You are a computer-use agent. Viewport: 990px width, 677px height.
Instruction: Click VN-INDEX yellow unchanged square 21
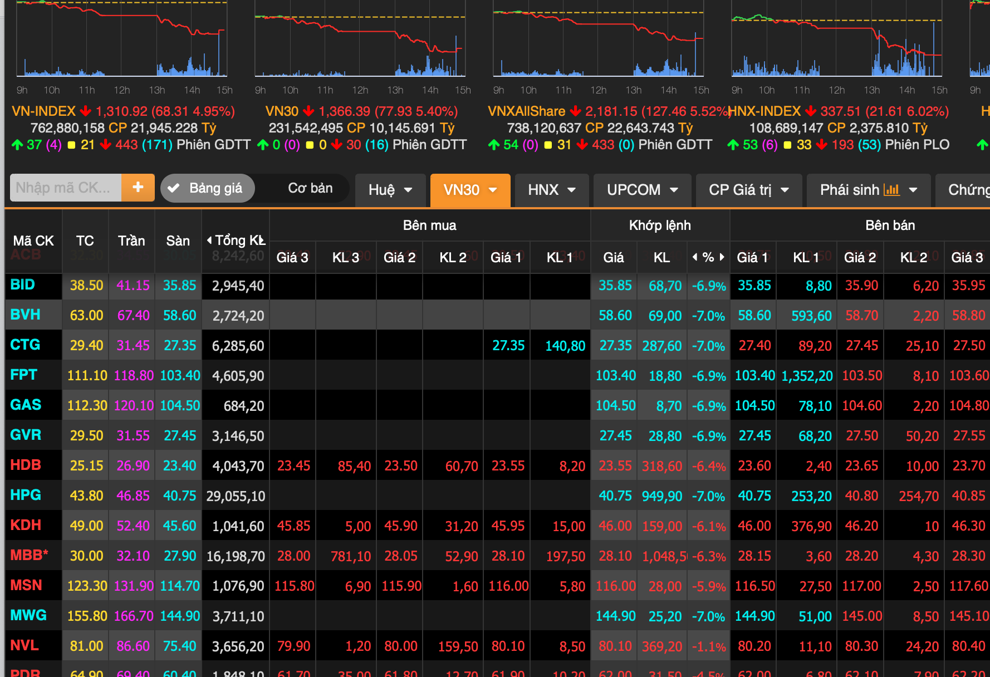coord(81,145)
